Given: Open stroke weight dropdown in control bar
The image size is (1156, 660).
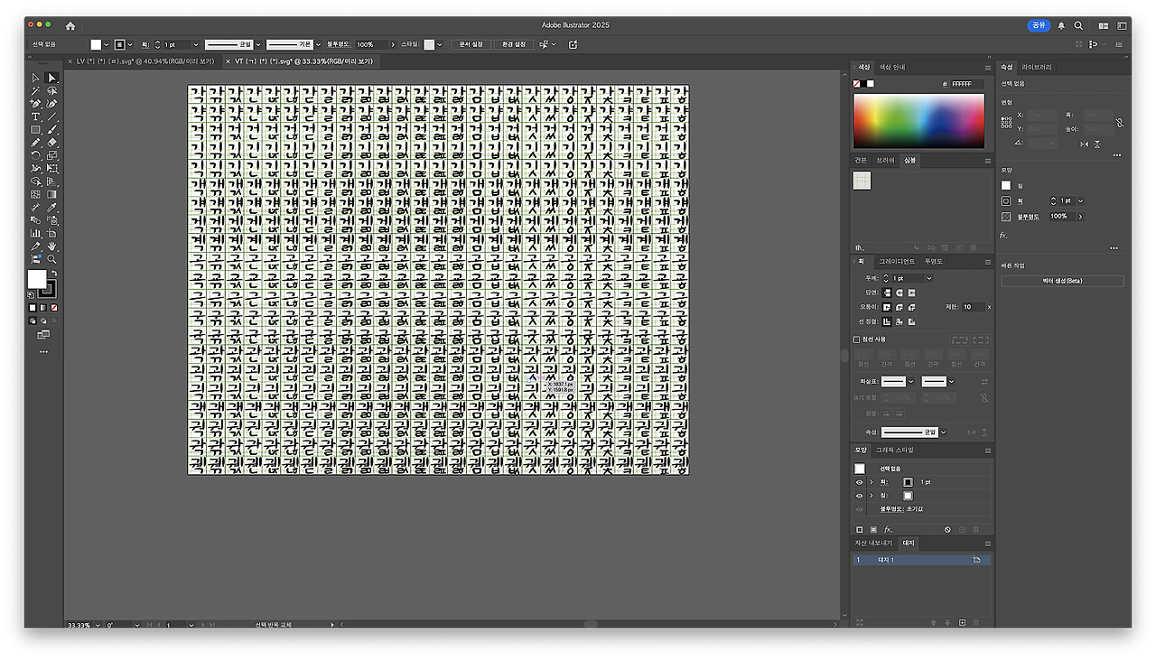Looking at the screenshot, I should click(x=196, y=44).
